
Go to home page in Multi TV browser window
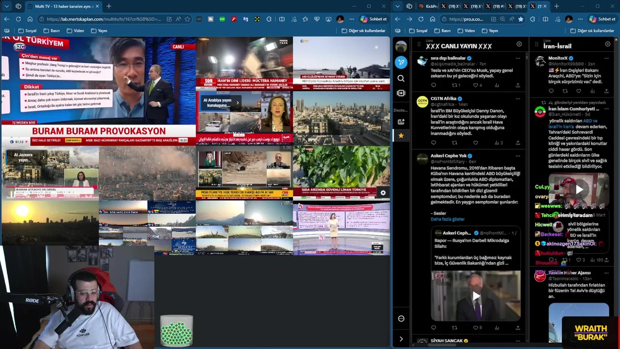(30, 19)
